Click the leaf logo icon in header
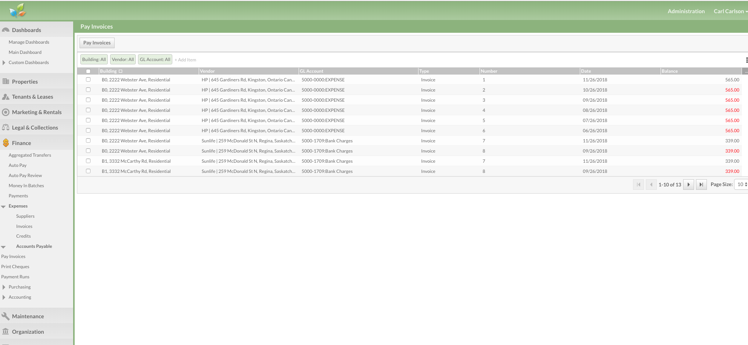Viewport: 748px width, 345px height. pos(17,11)
